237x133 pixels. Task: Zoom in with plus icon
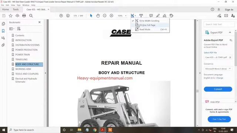[x=111, y=16]
